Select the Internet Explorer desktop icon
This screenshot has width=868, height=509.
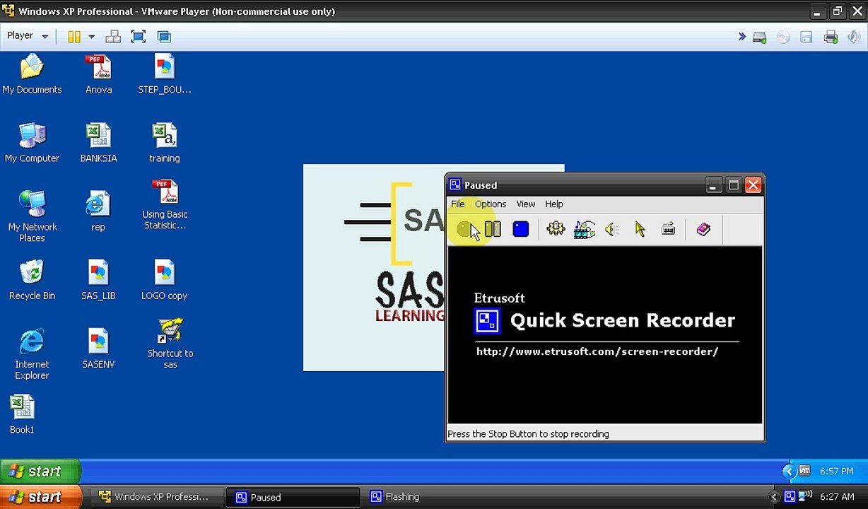32,355
